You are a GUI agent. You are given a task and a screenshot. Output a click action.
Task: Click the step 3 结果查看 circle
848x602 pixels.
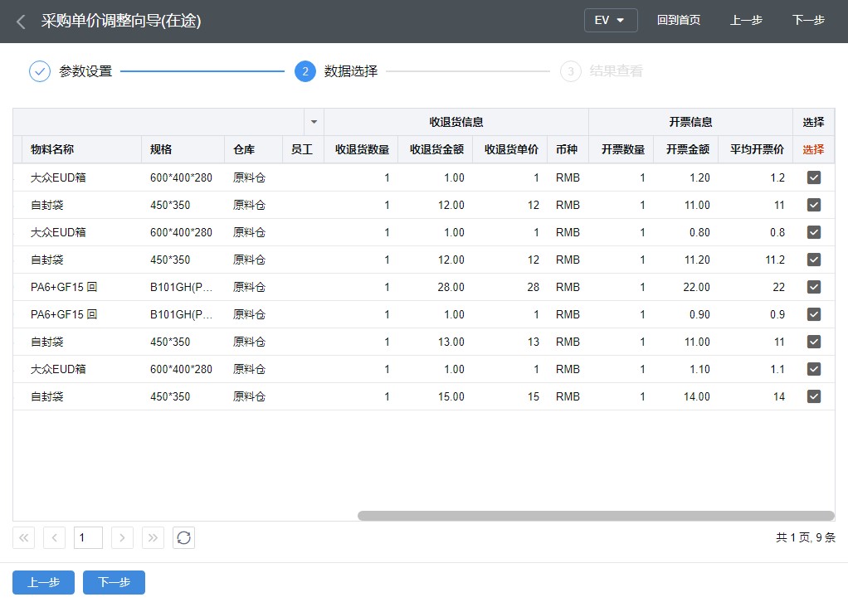pos(571,71)
